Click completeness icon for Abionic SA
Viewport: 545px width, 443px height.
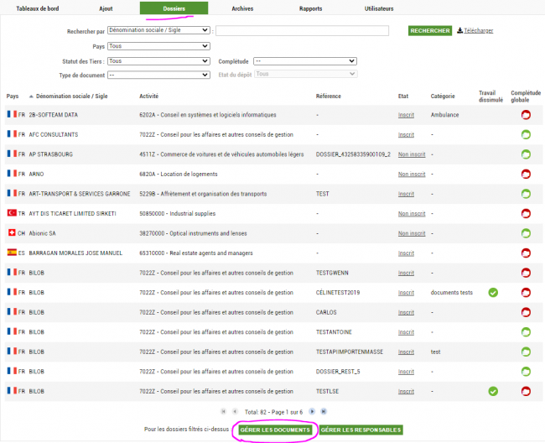[x=526, y=233]
